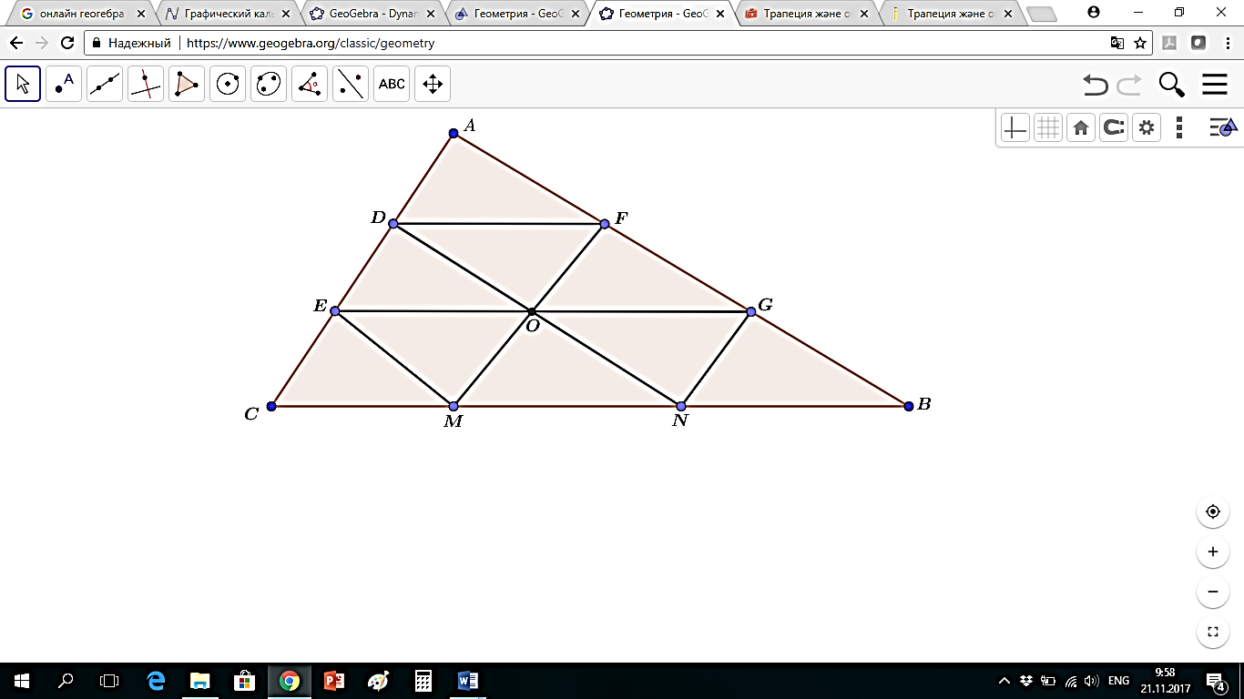
Task: Toggle the style bar button
Action: [1222, 128]
